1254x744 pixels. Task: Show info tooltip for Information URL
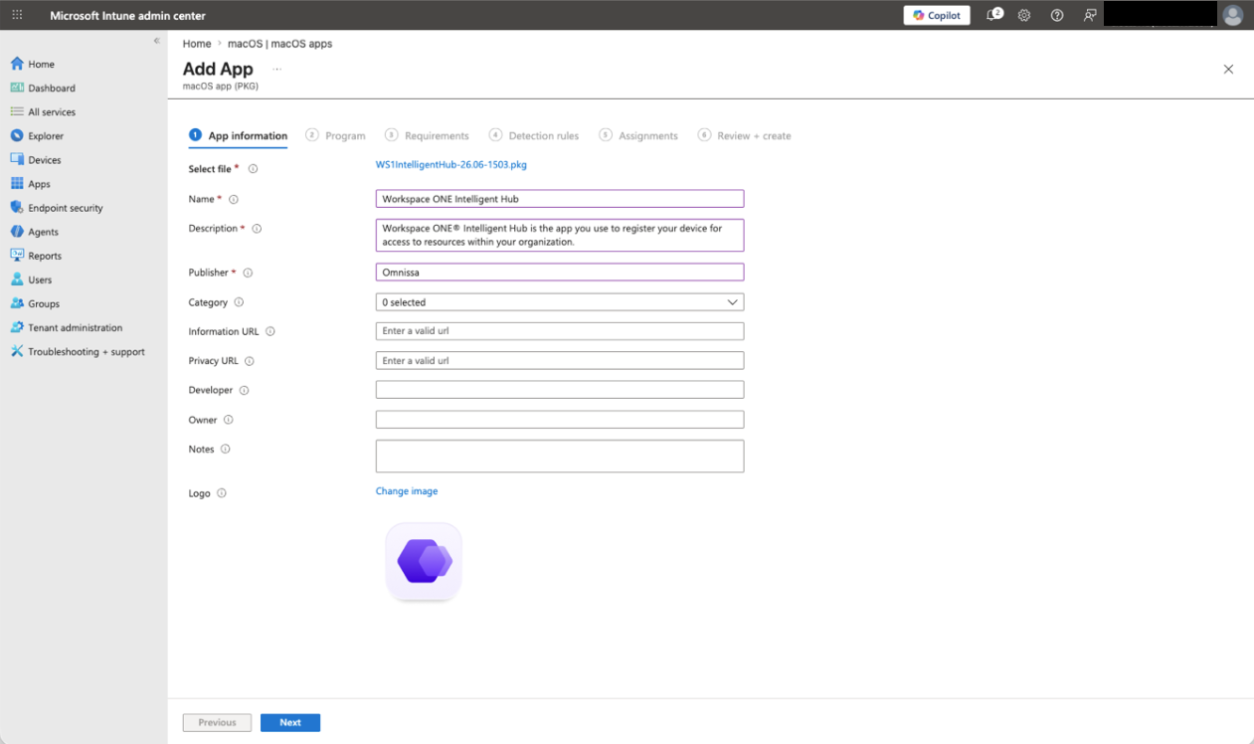coord(269,332)
